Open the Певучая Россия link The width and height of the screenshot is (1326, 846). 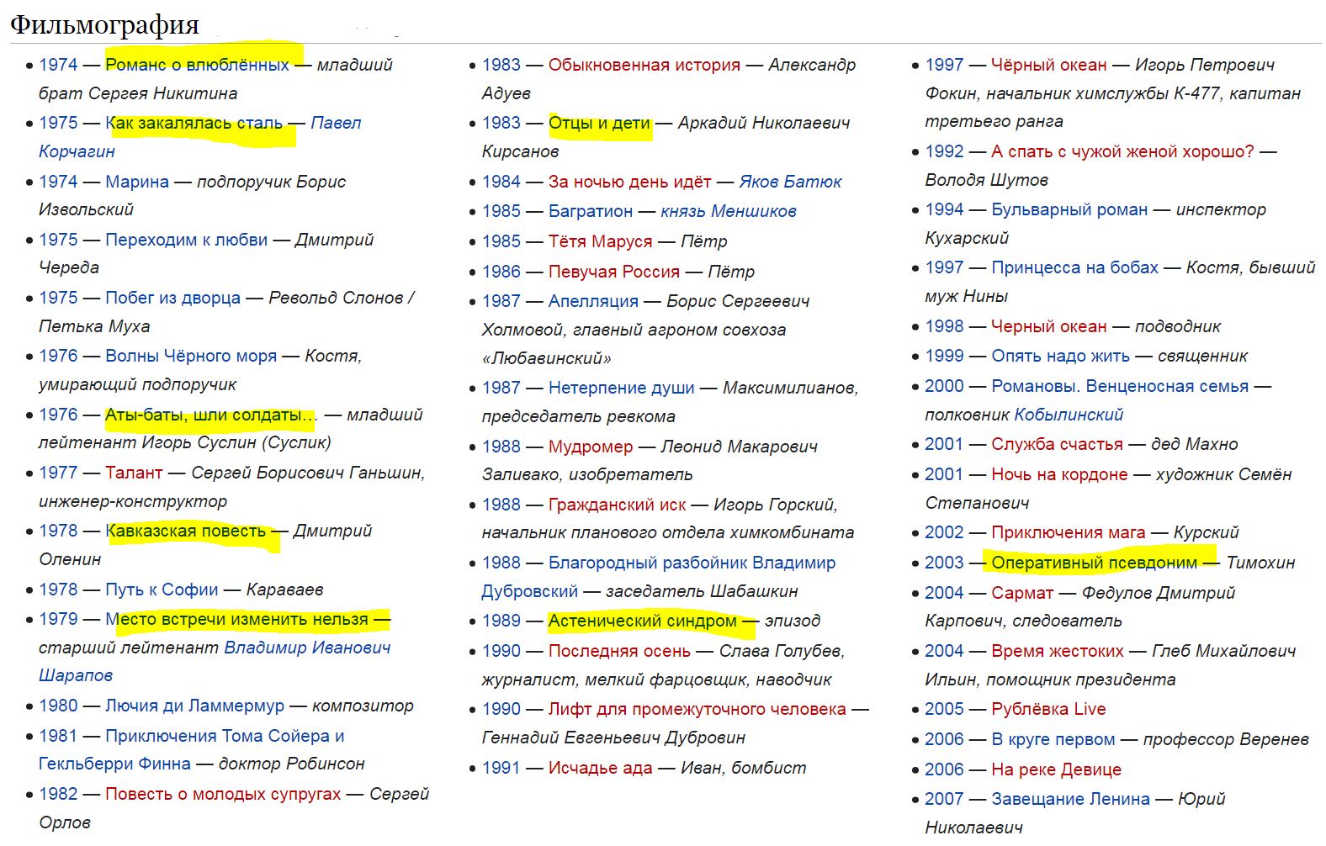coord(614,272)
